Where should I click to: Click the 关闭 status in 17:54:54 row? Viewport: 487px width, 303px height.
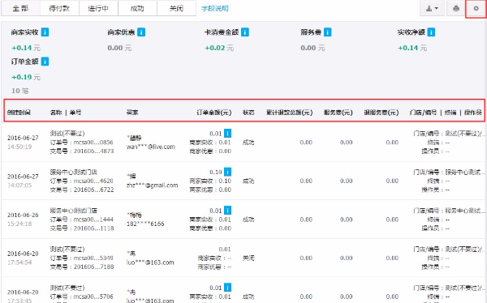[248, 258]
